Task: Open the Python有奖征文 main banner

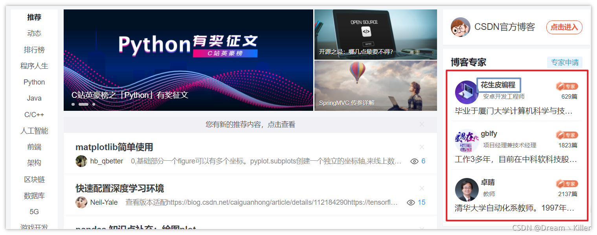Action: (188, 60)
